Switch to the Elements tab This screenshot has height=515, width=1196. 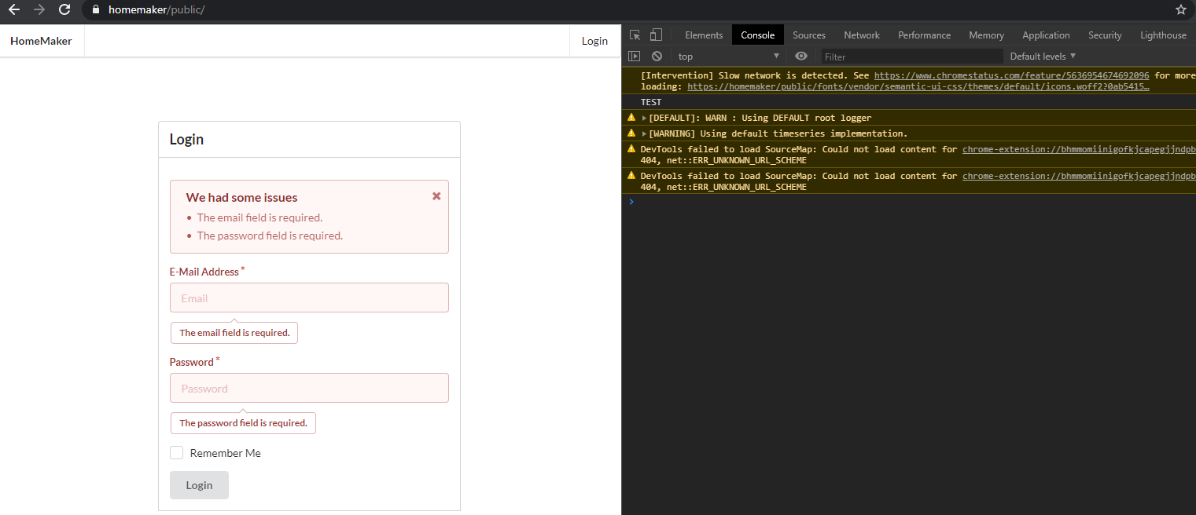(x=704, y=35)
